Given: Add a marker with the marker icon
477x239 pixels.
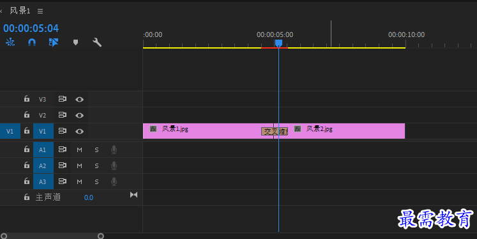Looking at the screenshot, I should 75,42.
